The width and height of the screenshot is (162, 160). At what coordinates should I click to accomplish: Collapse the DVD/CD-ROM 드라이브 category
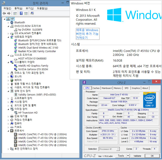8,26
